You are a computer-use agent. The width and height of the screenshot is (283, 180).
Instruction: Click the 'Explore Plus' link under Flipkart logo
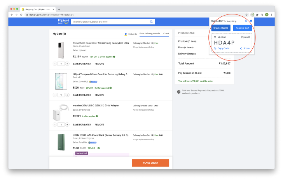click(63, 23)
